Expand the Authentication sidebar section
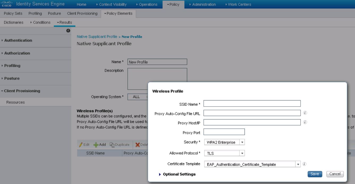Image resolution: width=355 pixels, height=184 pixels. point(36,41)
